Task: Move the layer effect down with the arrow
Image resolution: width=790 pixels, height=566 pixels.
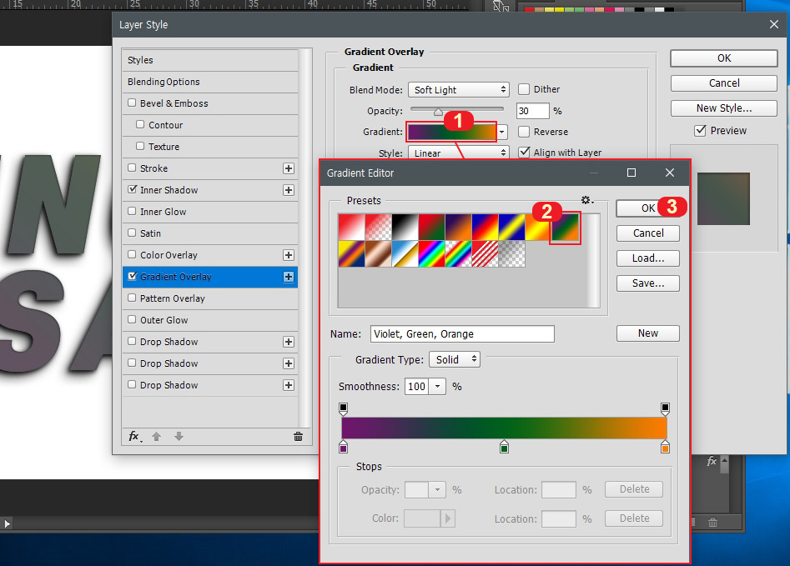Action: coord(179,436)
